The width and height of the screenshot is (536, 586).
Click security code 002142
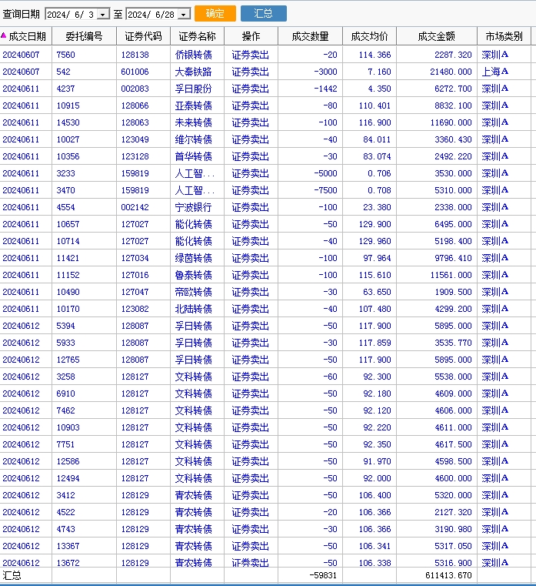tap(135, 207)
